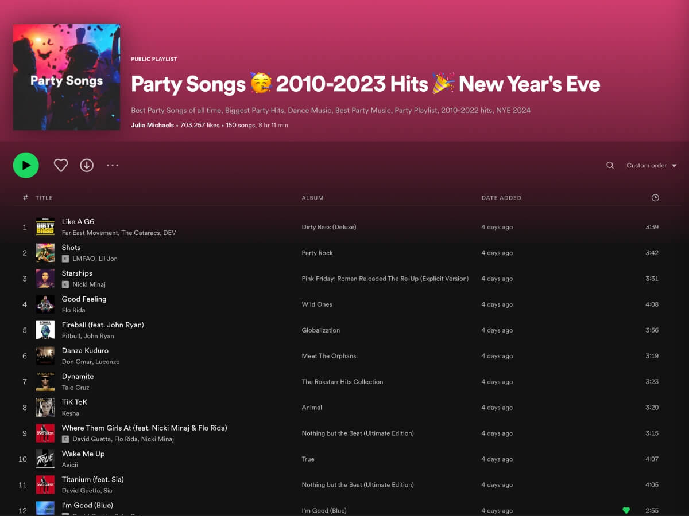Open the Lil Jon artist link

coord(107,259)
